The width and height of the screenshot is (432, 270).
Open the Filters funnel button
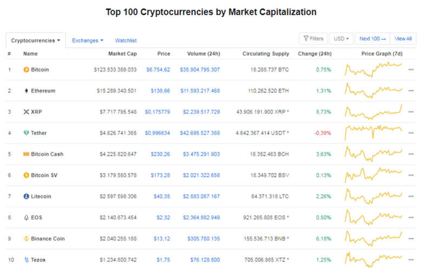click(x=313, y=38)
